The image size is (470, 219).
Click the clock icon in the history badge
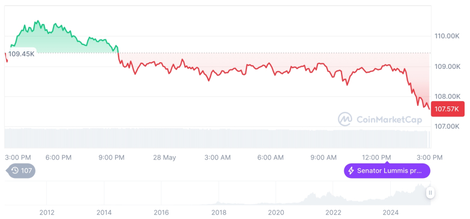click(15, 170)
